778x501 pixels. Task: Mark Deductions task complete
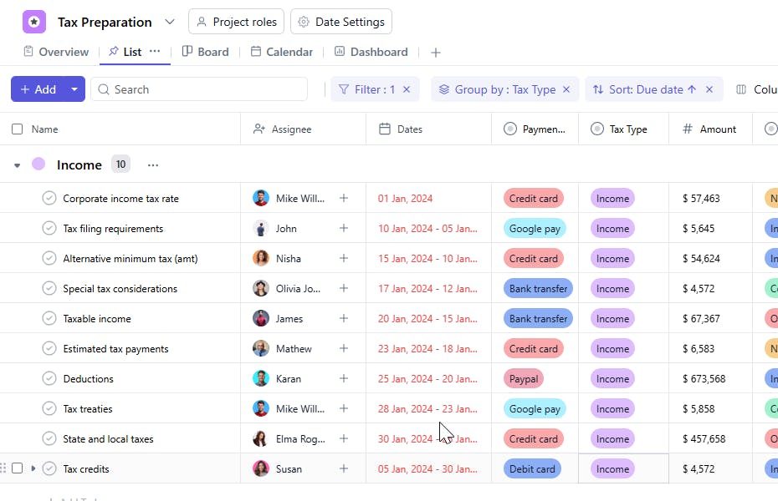49,379
